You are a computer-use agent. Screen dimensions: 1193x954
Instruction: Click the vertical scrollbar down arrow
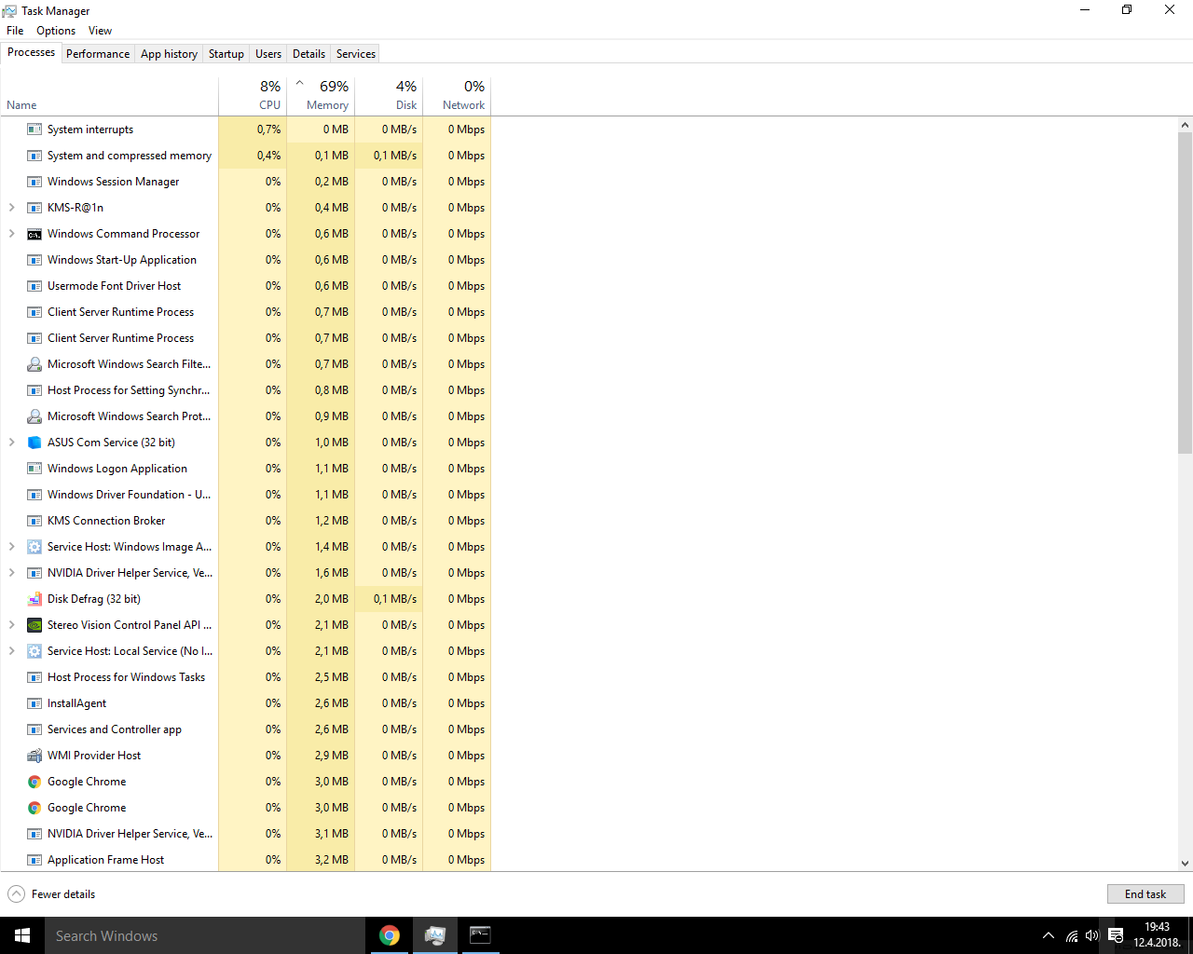click(x=1185, y=864)
